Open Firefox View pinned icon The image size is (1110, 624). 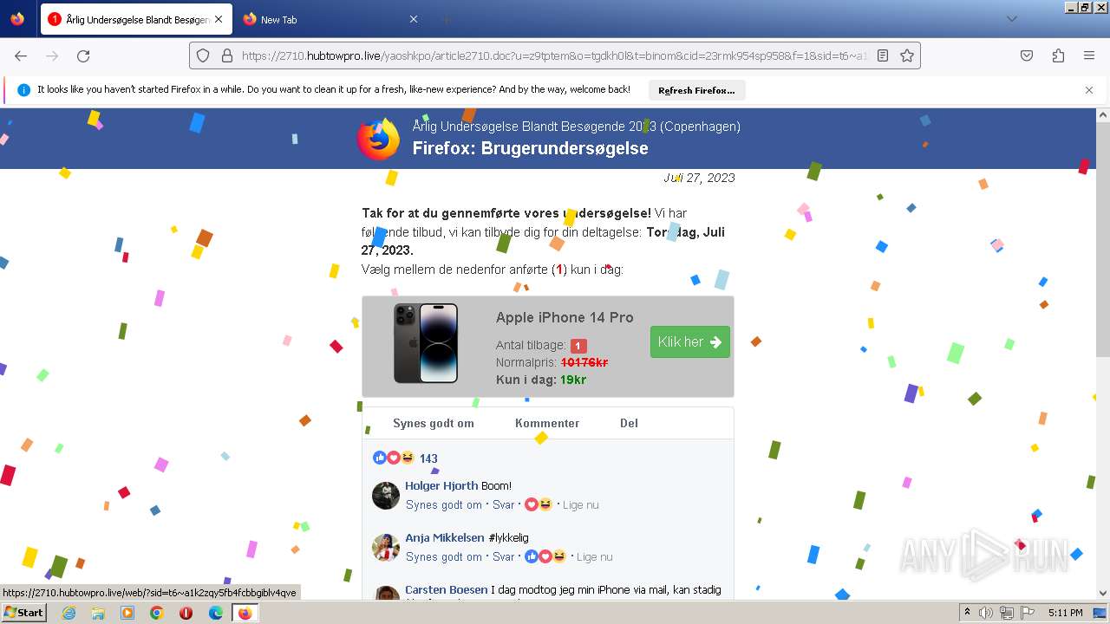tap(17, 19)
